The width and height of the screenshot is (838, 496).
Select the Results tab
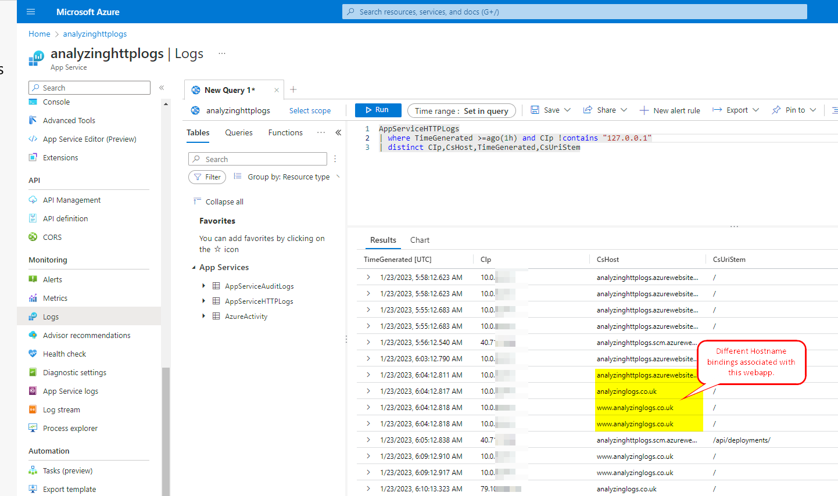point(383,240)
